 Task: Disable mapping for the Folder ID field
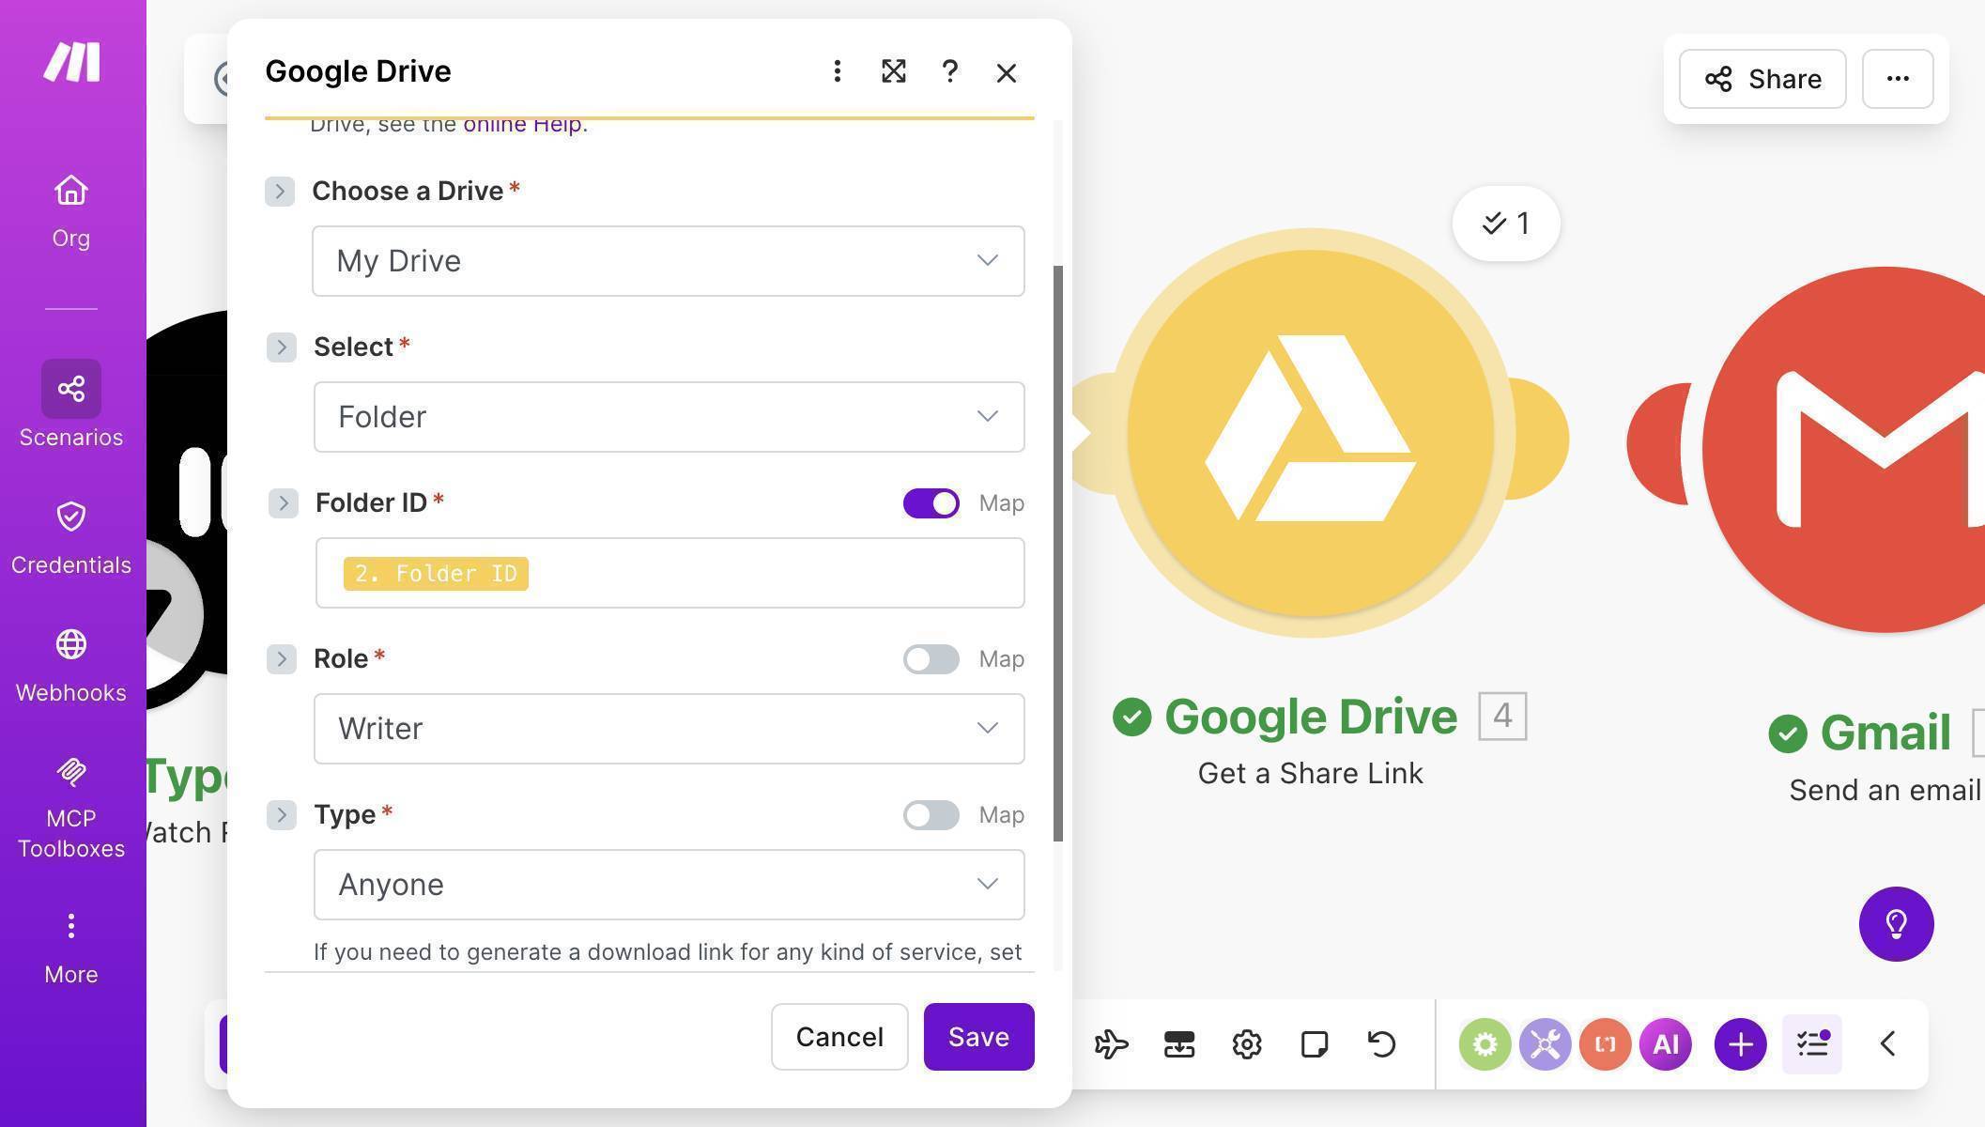931,503
